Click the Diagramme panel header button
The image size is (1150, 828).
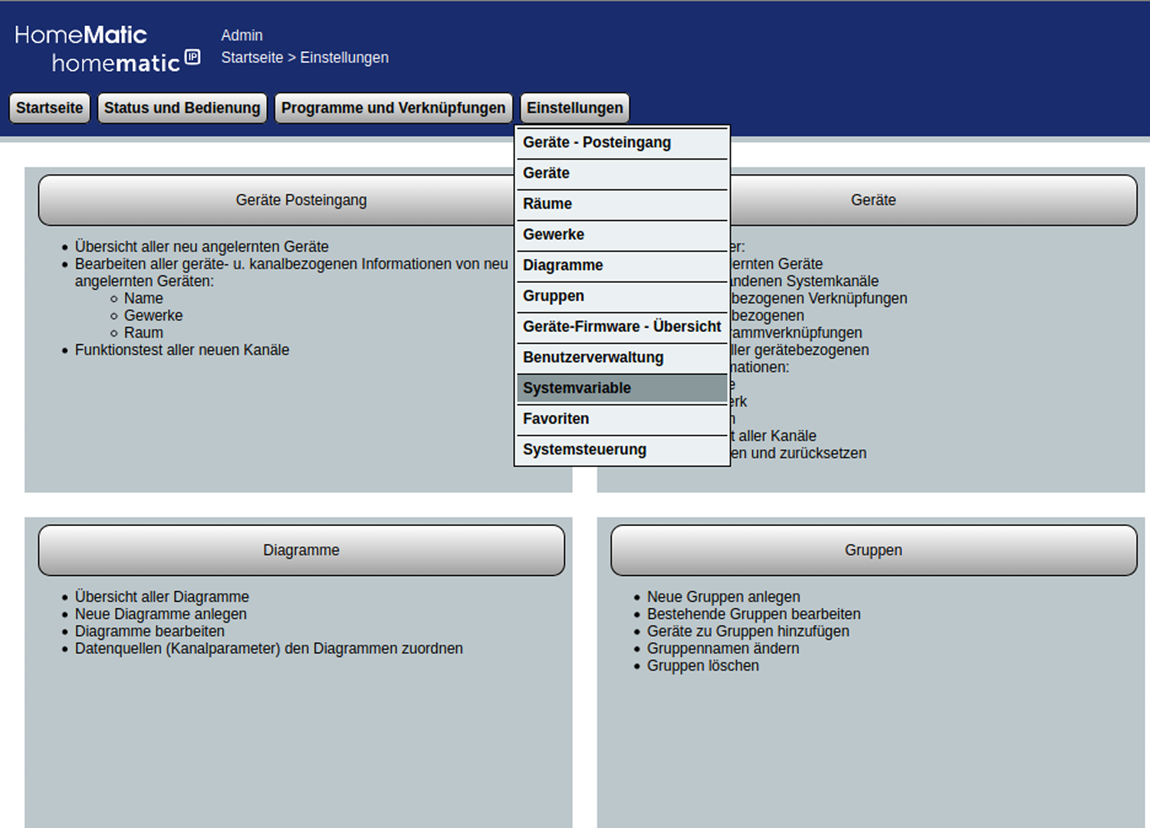[x=301, y=550]
